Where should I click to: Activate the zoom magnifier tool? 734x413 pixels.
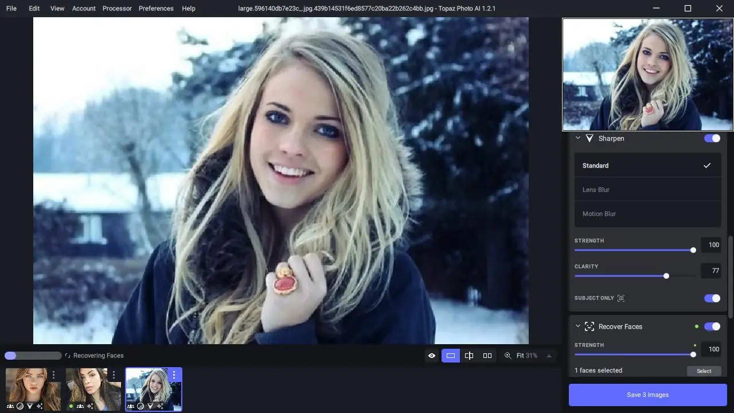507,356
